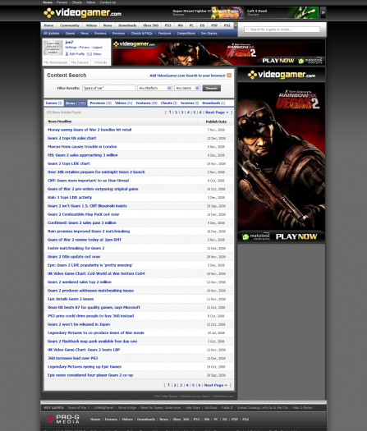
Task: Click the RSS icon beside browser search link
Action: click(x=229, y=76)
